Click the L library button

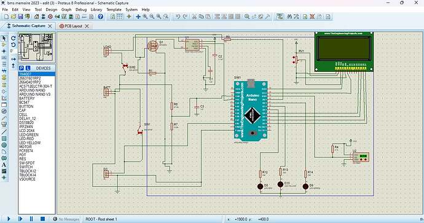click(28, 68)
